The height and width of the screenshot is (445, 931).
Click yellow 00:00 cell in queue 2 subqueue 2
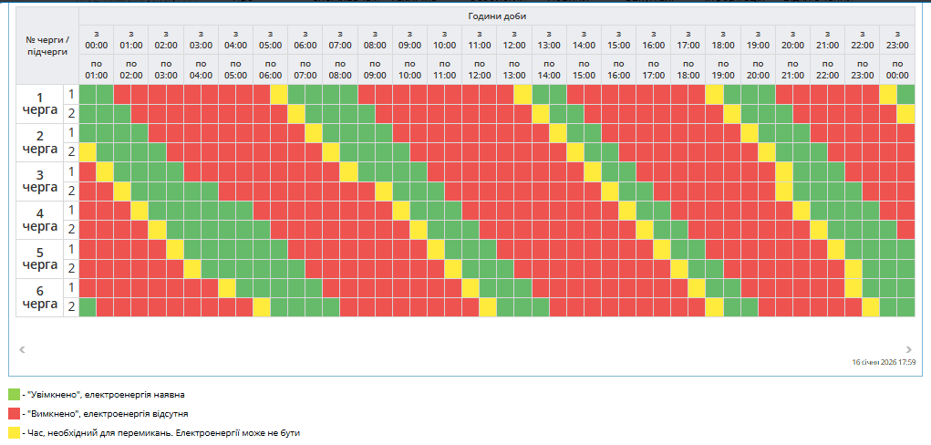[88, 151]
